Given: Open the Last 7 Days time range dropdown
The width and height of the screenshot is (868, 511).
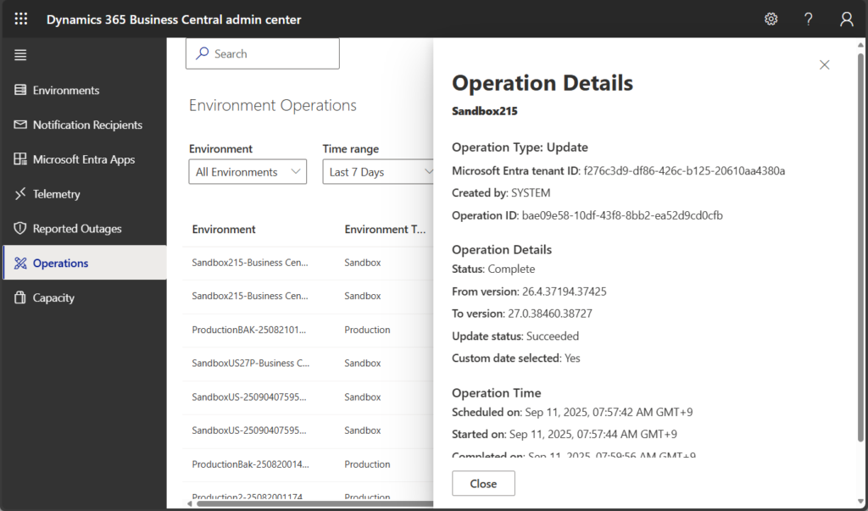Looking at the screenshot, I should point(381,172).
